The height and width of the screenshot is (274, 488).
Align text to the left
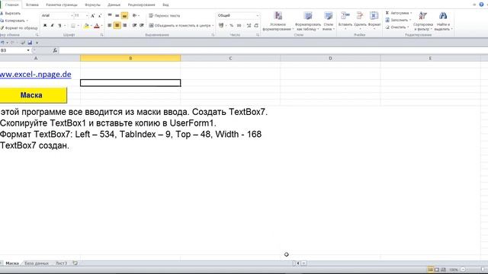pyautogui.click(x=110, y=25)
